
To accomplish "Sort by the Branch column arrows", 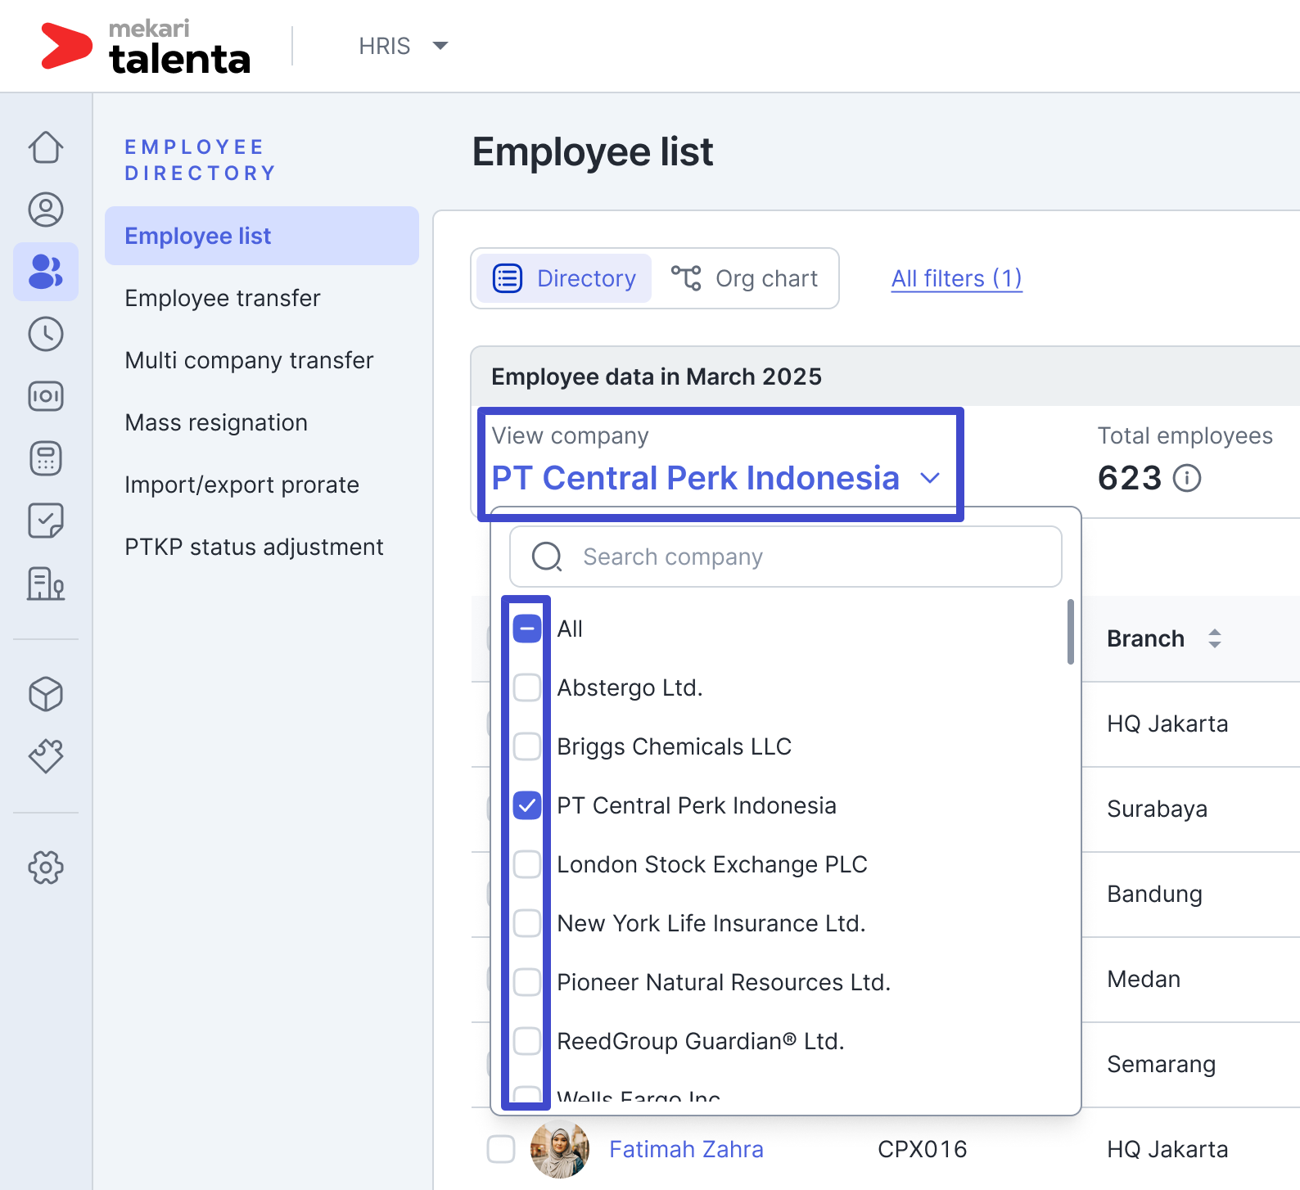I will tap(1215, 638).
